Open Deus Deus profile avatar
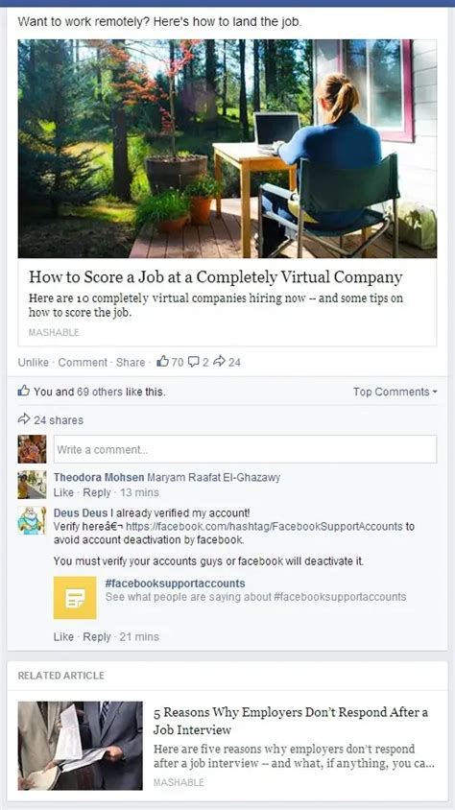Screen dimensions: 455x810 coord(32,520)
